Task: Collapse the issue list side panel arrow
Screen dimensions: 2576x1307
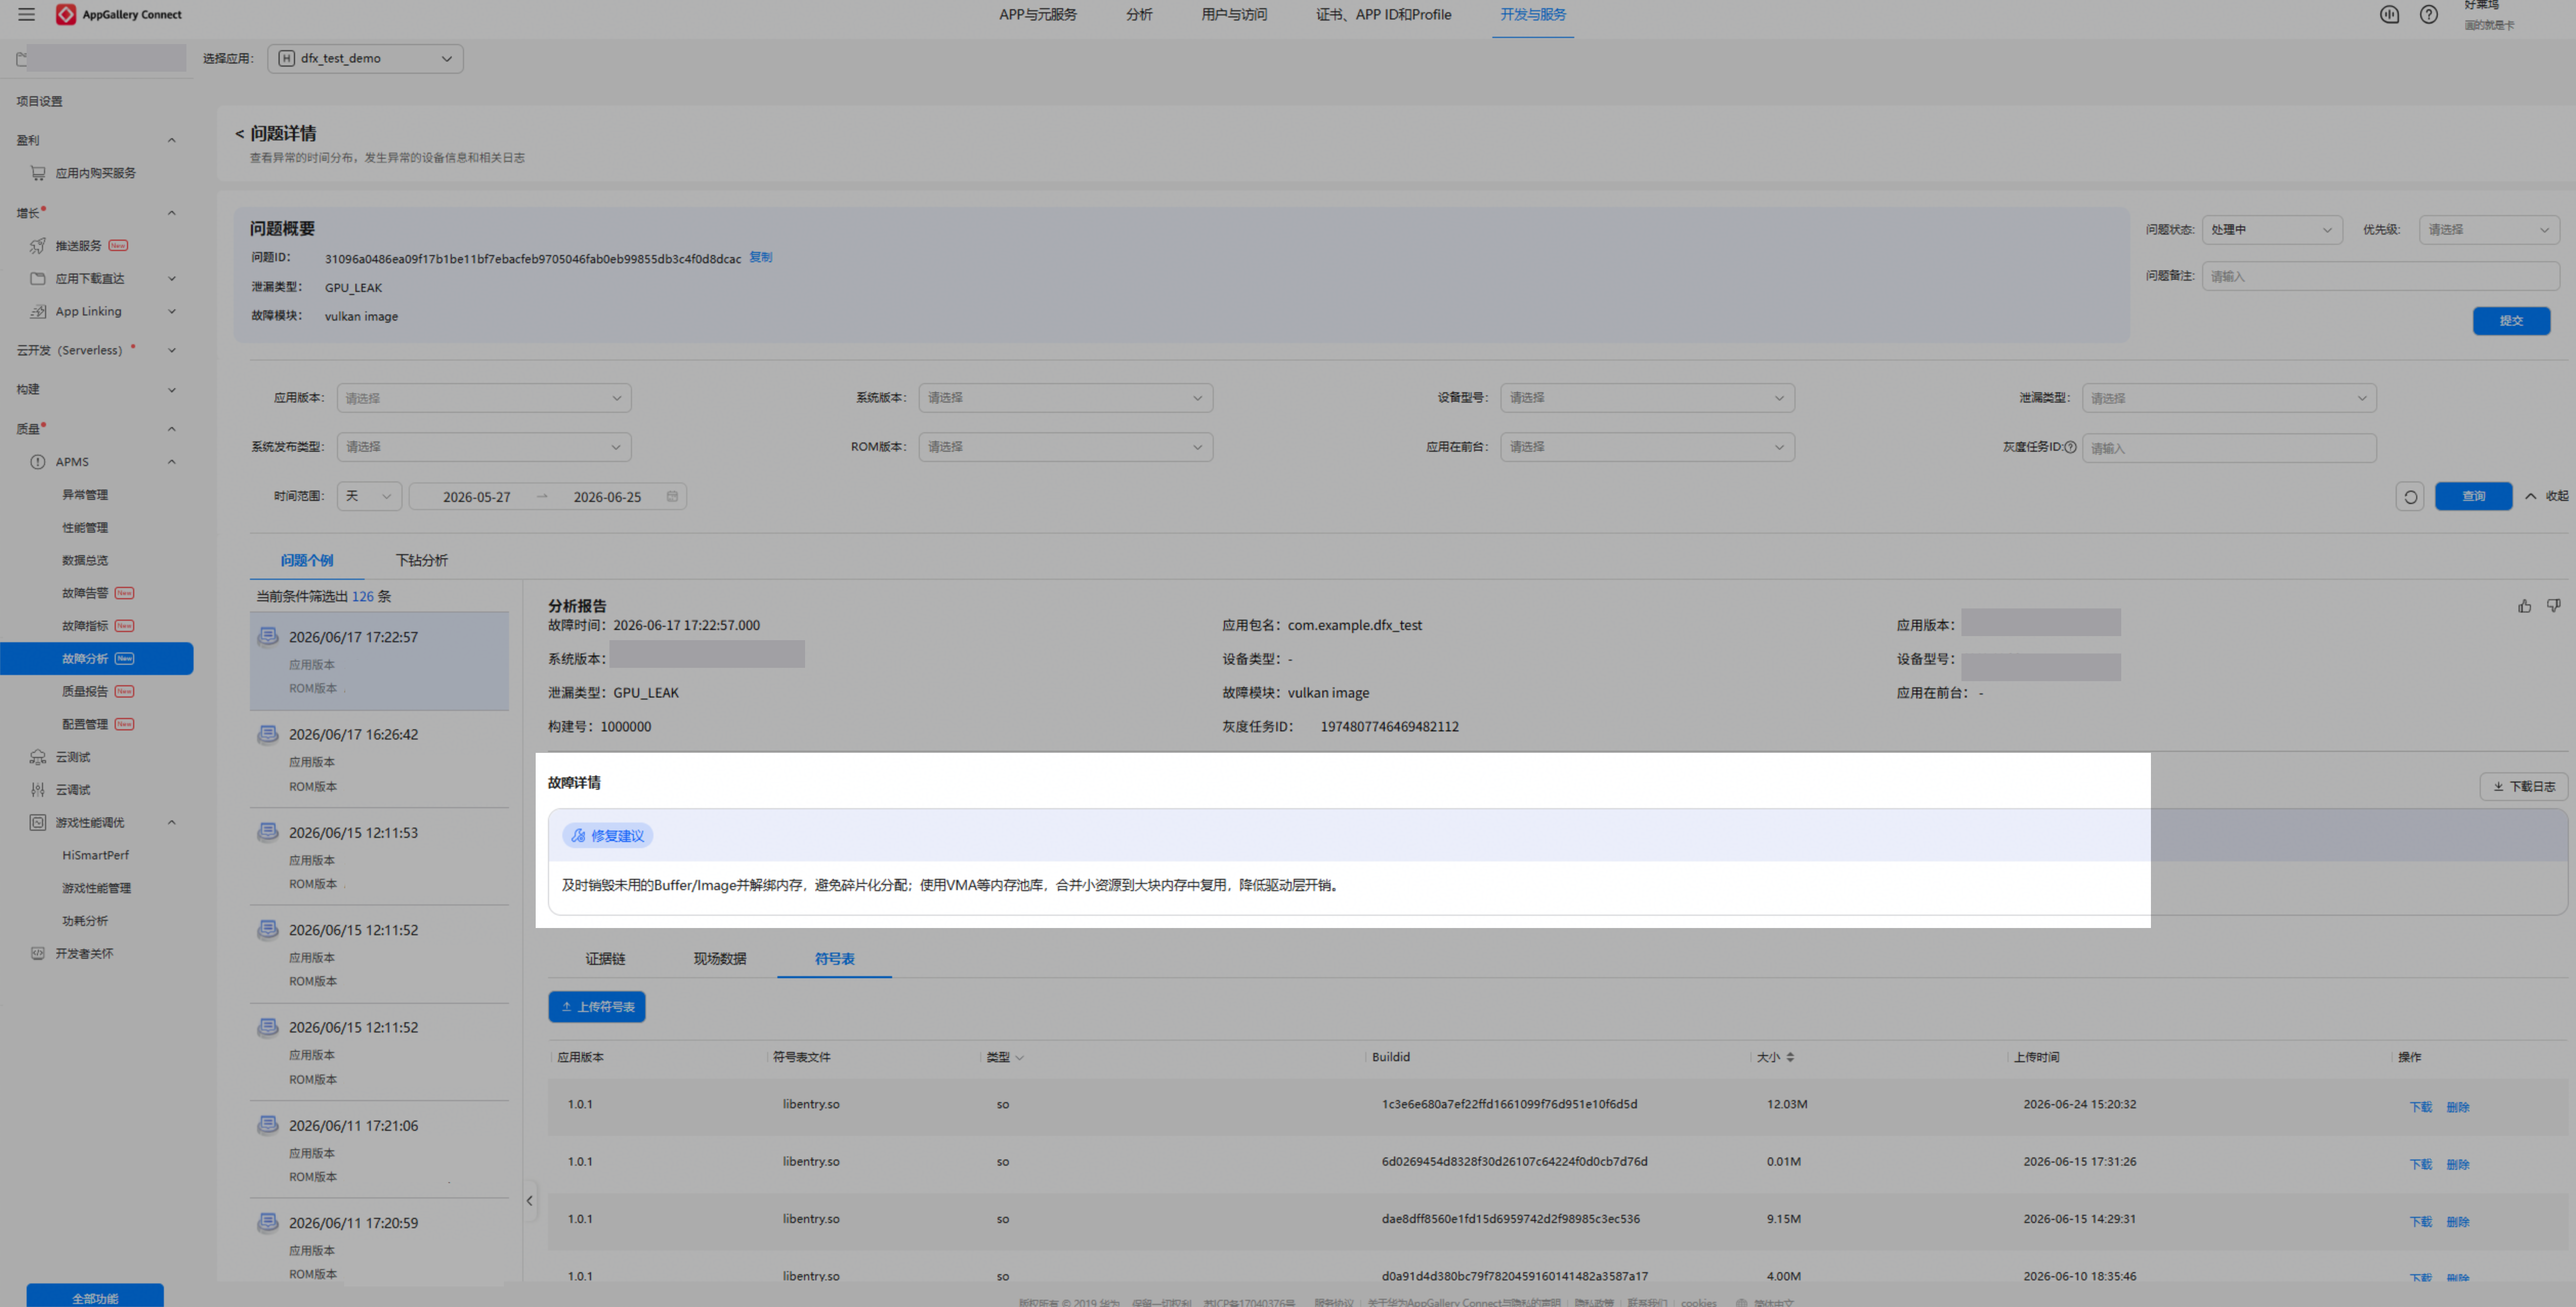Action: [x=529, y=1201]
